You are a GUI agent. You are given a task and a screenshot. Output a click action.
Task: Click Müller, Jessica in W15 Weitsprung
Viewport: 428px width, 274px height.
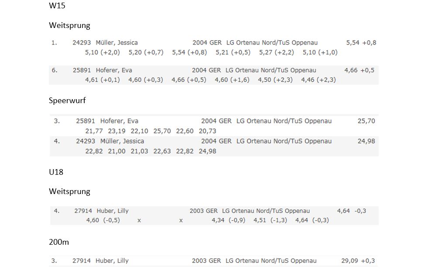116,43
